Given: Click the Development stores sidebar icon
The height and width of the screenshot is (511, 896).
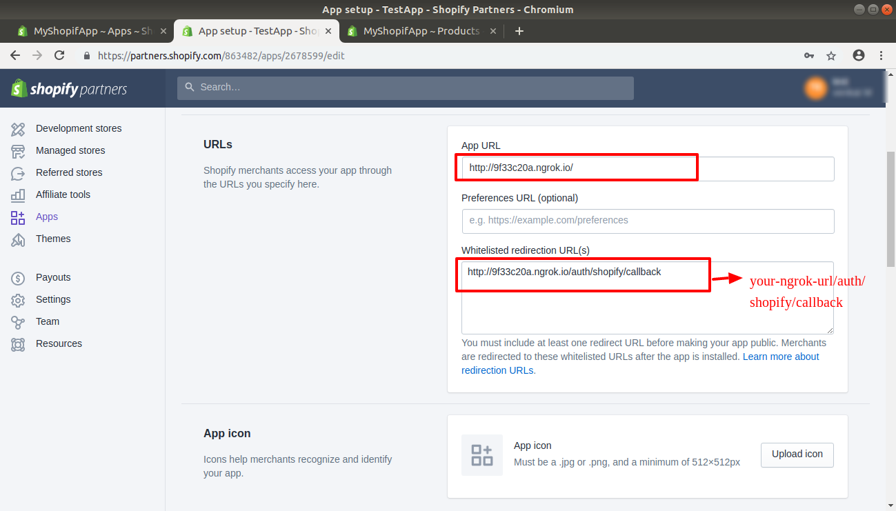Looking at the screenshot, I should coord(18,129).
